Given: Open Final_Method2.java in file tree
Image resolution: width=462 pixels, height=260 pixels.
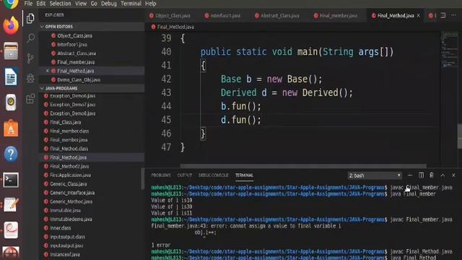Looking at the screenshot, I should click(x=69, y=167).
